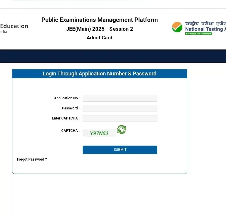The width and height of the screenshot is (226, 215).
Task: Click the Password label beside the field
Action: coord(71,108)
